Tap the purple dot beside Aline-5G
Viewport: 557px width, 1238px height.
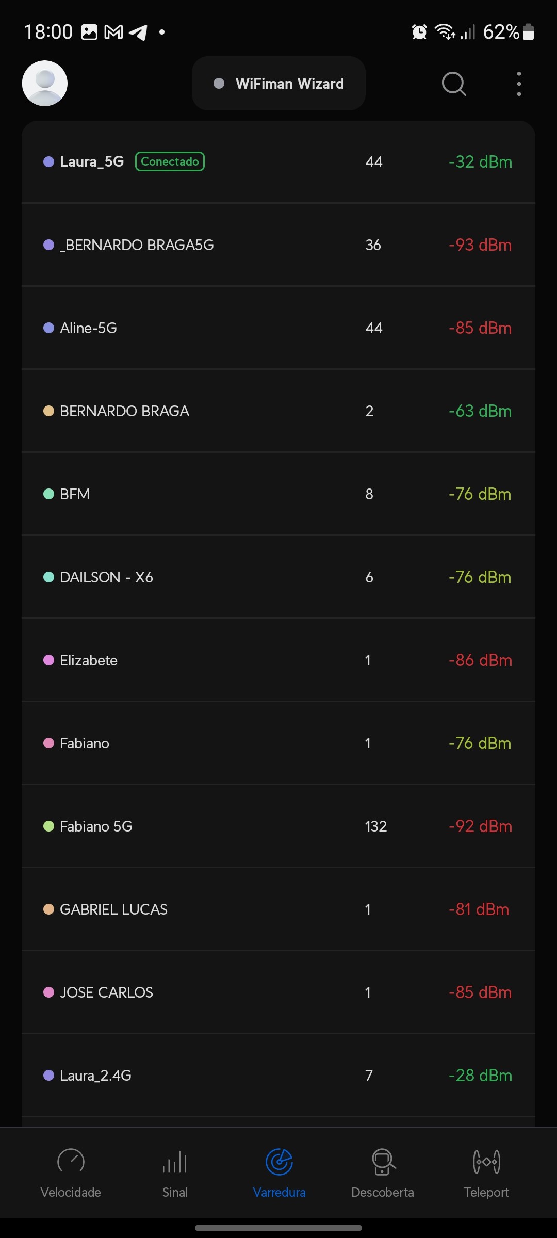point(48,328)
